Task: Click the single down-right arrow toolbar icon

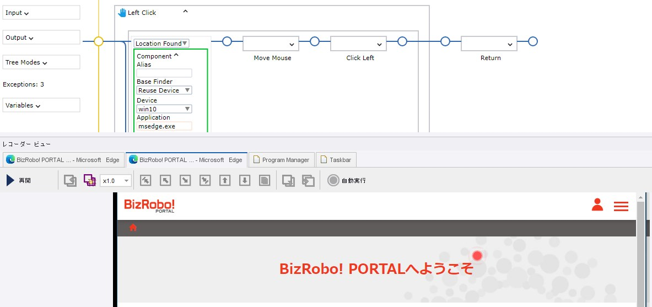Action: point(185,180)
